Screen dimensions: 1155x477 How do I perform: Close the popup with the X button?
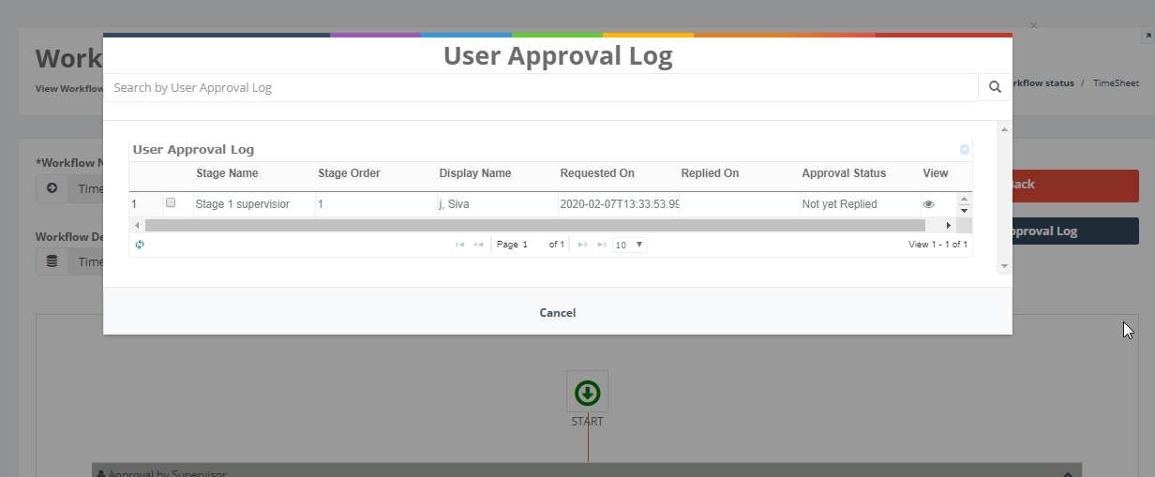pyautogui.click(x=1033, y=26)
